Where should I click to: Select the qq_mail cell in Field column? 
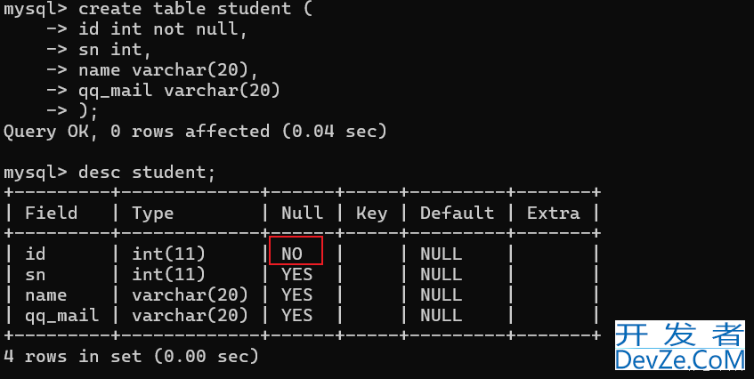(61, 315)
